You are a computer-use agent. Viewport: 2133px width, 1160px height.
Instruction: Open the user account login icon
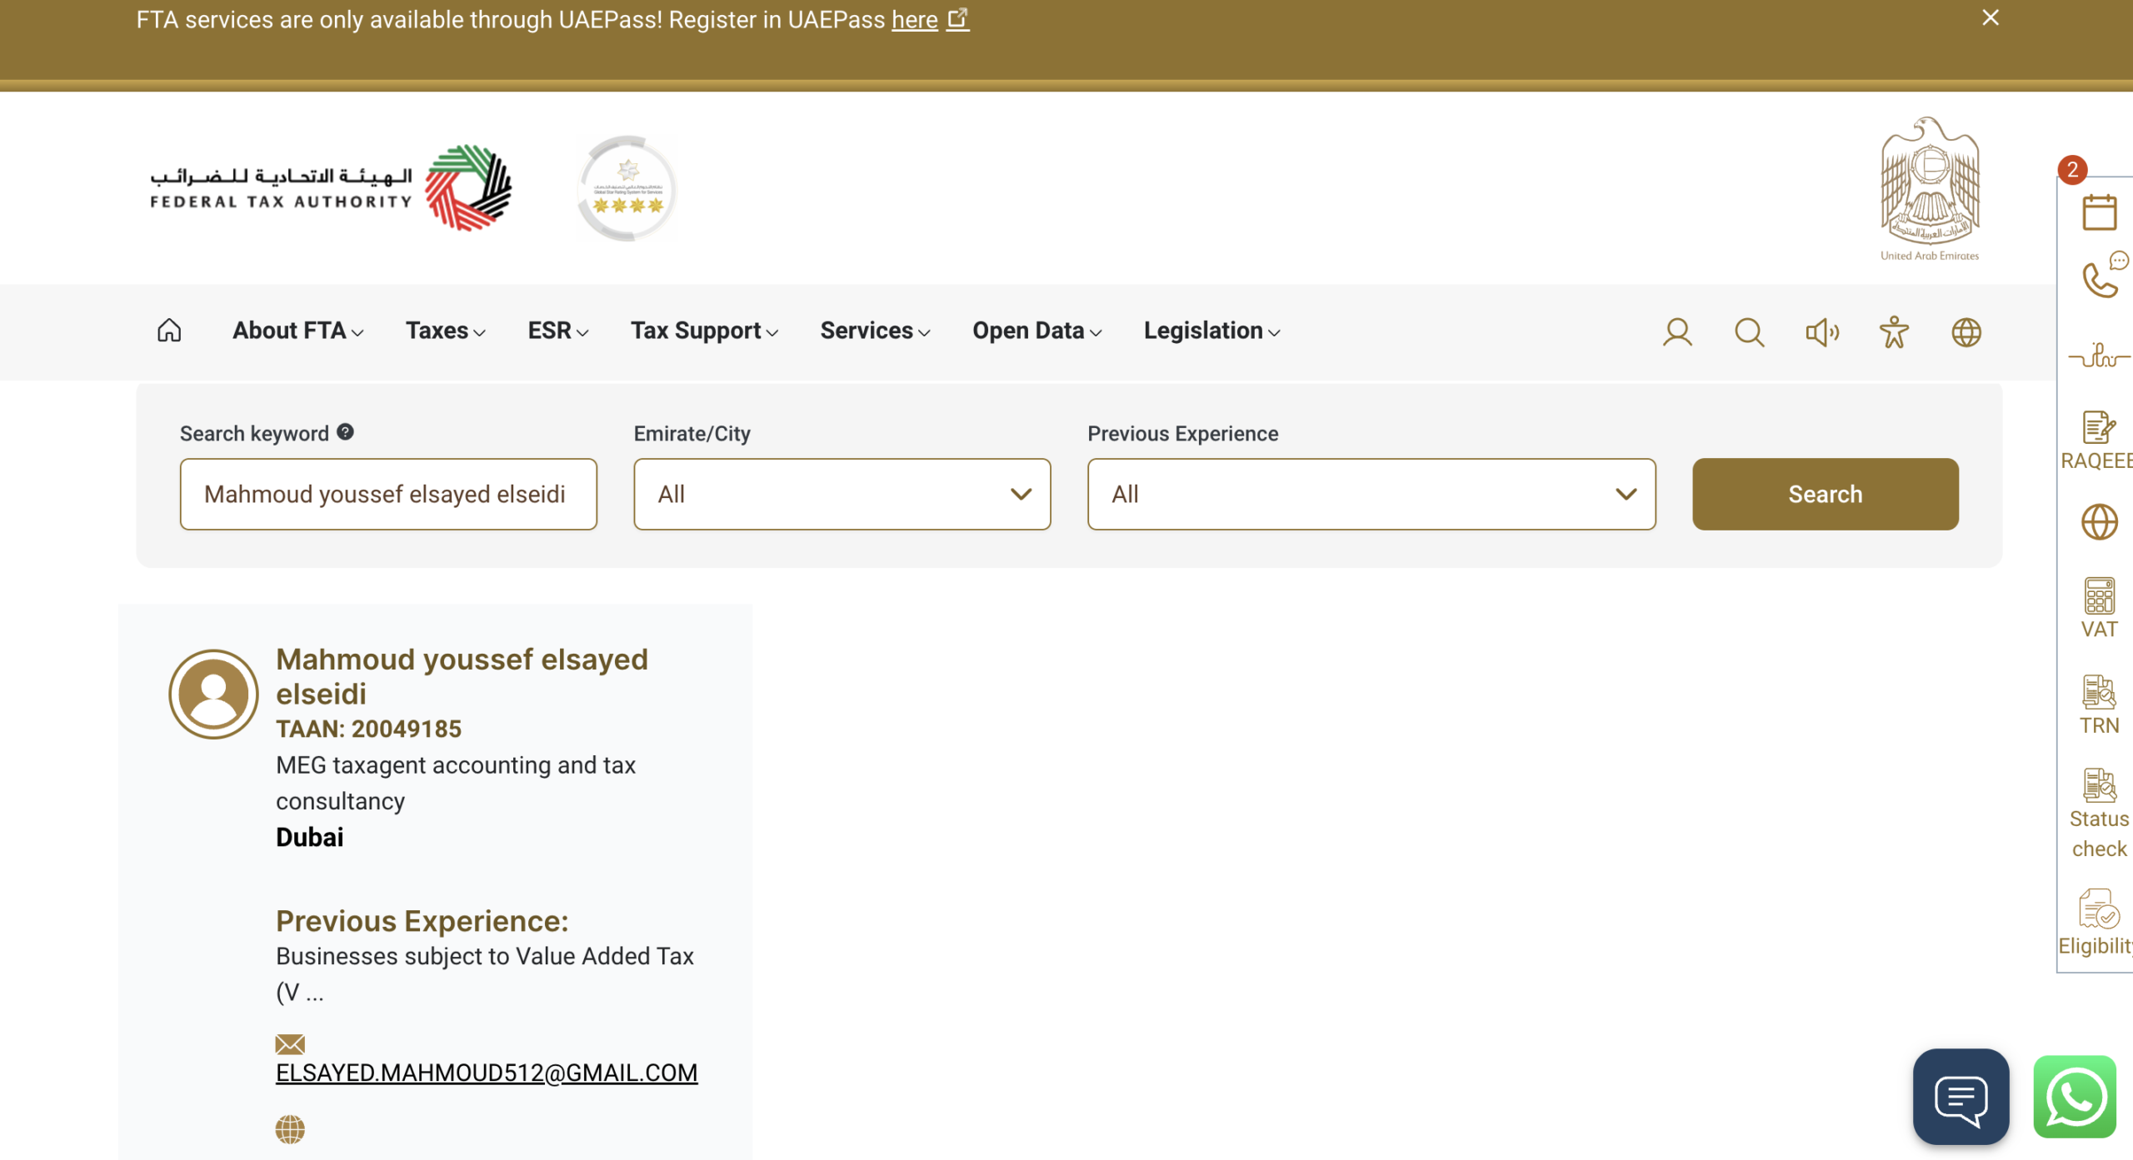click(1677, 332)
